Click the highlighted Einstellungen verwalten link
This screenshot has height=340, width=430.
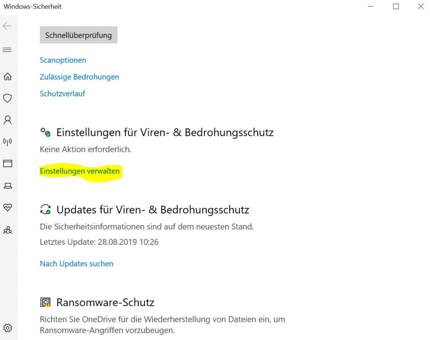click(x=79, y=171)
